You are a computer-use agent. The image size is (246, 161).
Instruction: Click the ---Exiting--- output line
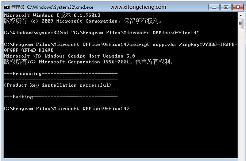tap(61, 97)
